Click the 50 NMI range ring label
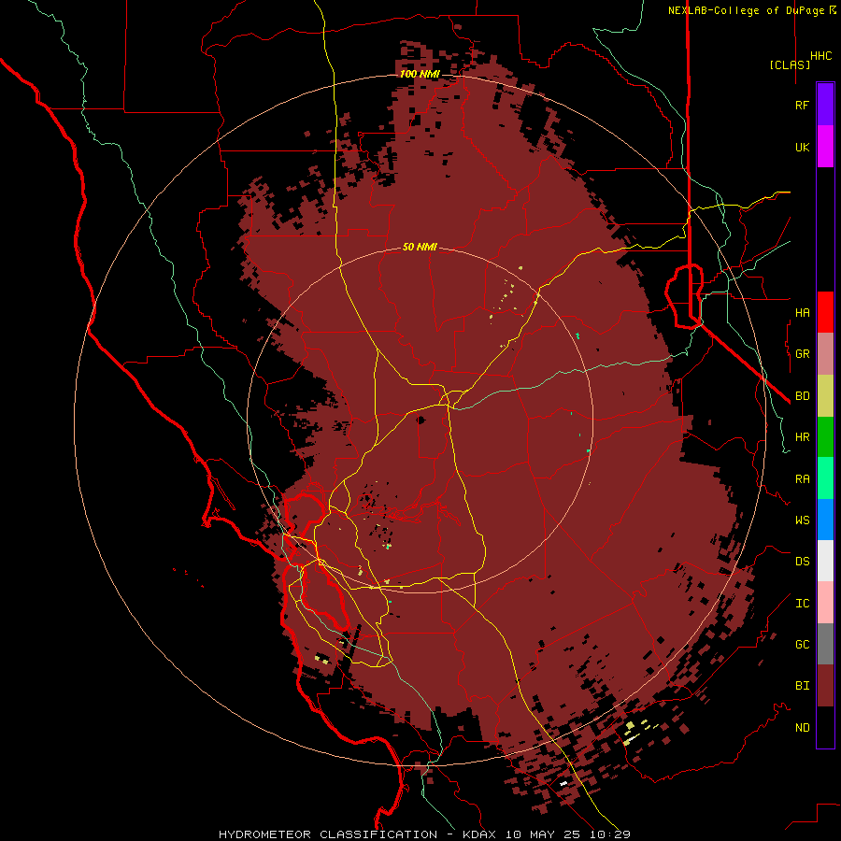Screen dimensions: 841x841 pyautogui.click(x=420, y=247)
